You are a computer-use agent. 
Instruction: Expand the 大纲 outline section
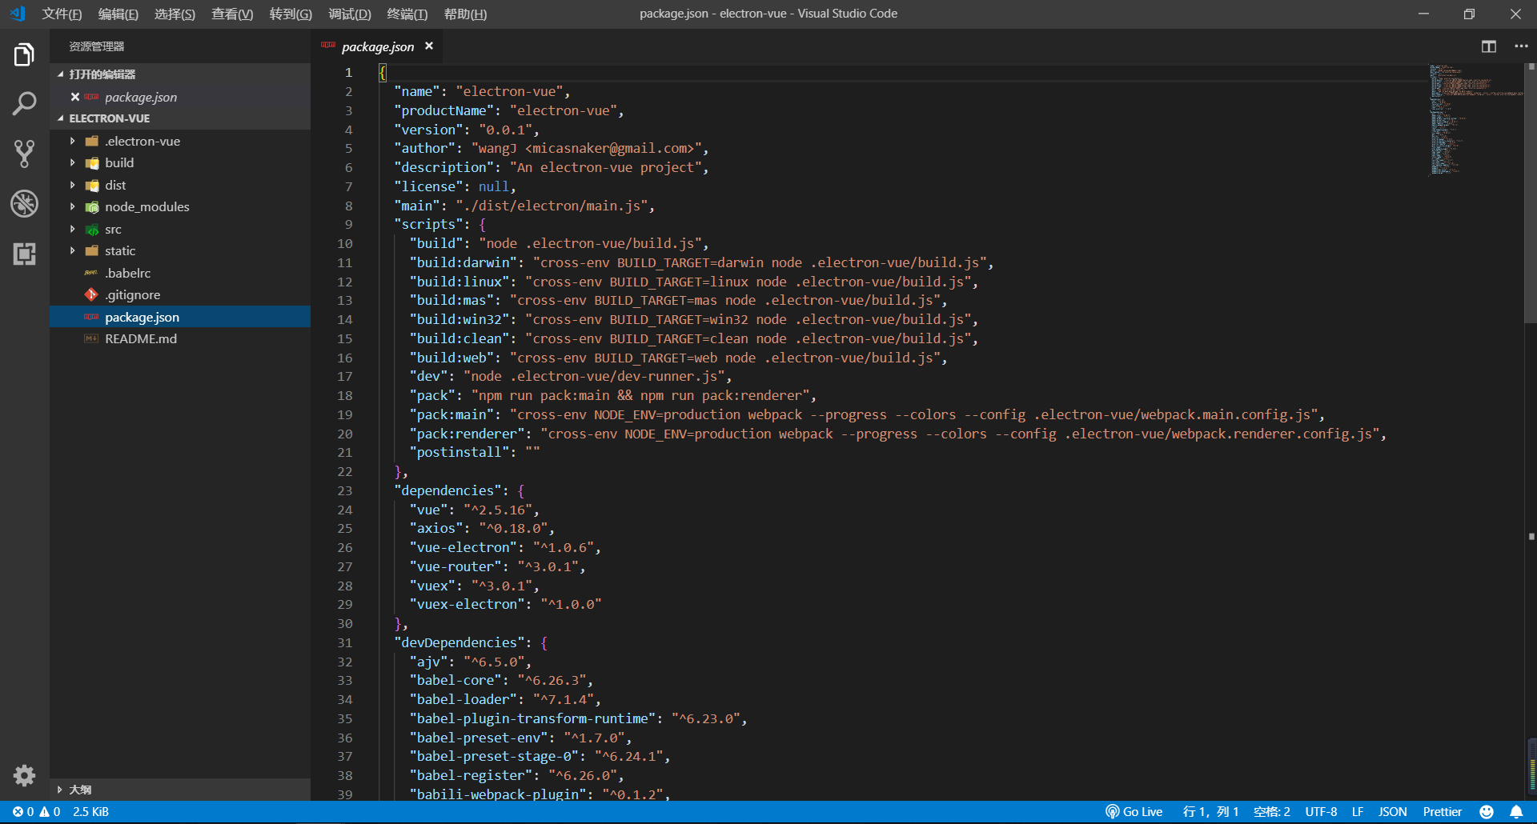79,789
